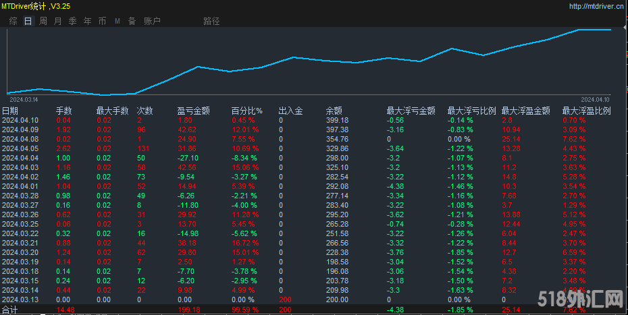Click the 路径 path button
Image resolution: width=628 pixels, height=315 pixels.
click(x=211, y=21)
